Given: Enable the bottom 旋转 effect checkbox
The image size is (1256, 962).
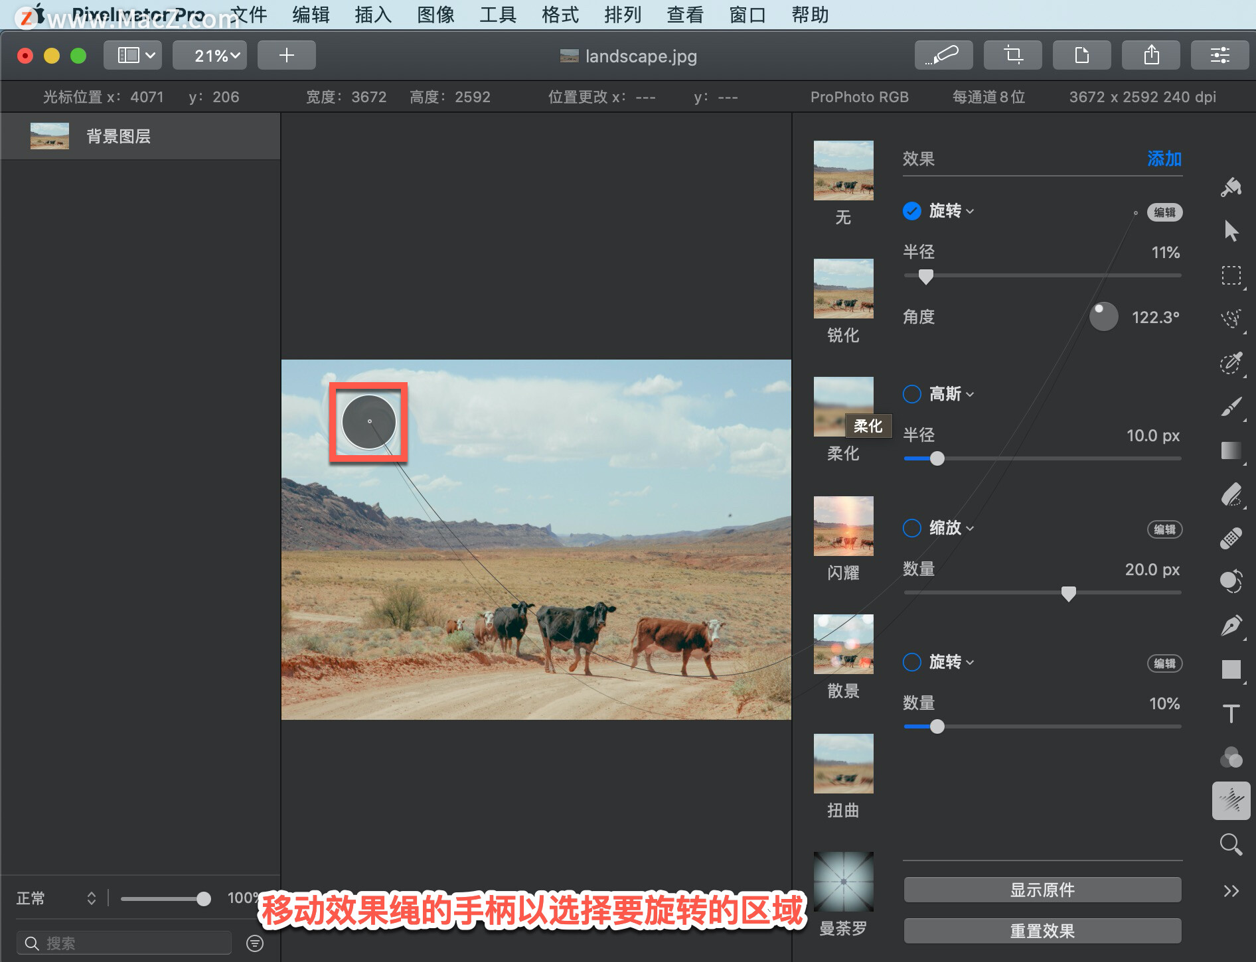Looking at the screenshot, I should tap(912, 662).
